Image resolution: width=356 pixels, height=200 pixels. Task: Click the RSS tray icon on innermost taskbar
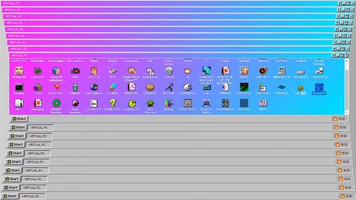[335, 119]
